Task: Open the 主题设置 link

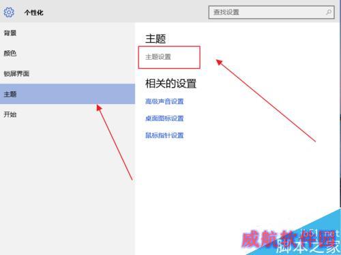Action: click(158, 57)
